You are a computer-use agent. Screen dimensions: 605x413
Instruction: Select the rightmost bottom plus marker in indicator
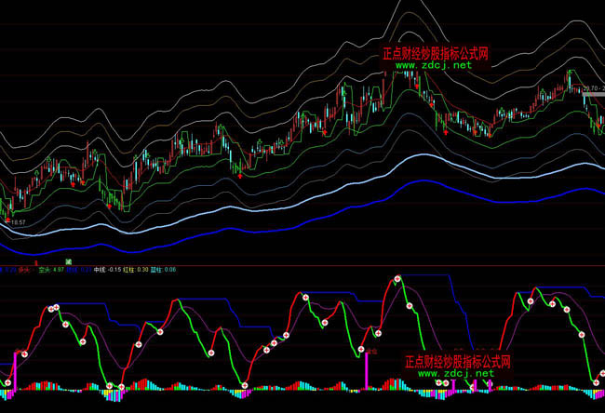click(x=597, y=381)
